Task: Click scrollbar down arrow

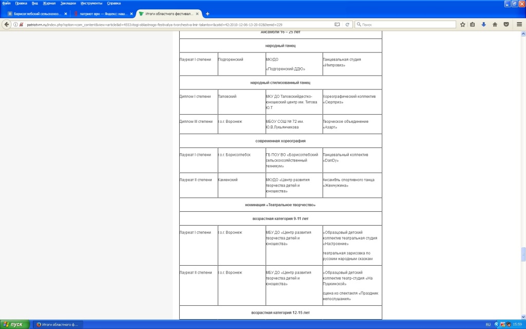Action: click(x=523, y=317)
